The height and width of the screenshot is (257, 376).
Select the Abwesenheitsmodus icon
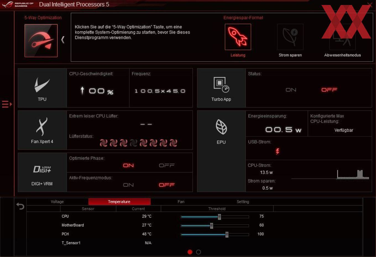click(x=342, y=37)
